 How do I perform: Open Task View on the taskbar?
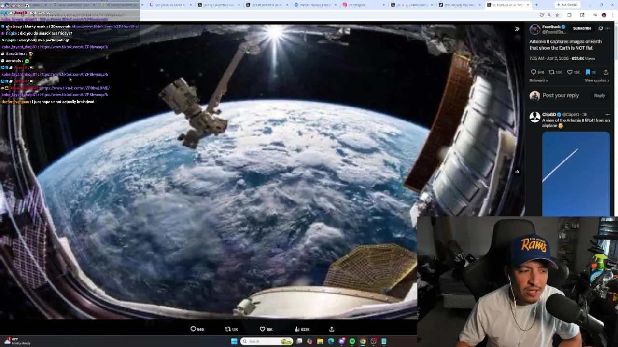click(299, 341)
